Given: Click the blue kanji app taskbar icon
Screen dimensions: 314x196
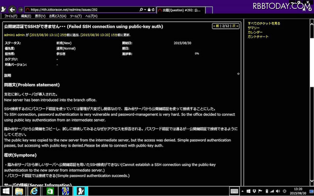Looking at the screenshot, I should [x=64, y=192].
